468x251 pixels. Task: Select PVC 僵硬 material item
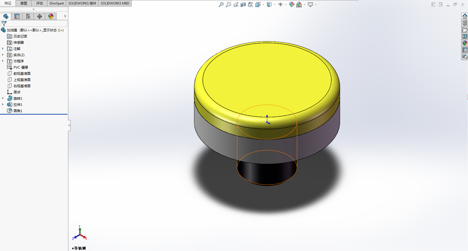pos(18,67)
